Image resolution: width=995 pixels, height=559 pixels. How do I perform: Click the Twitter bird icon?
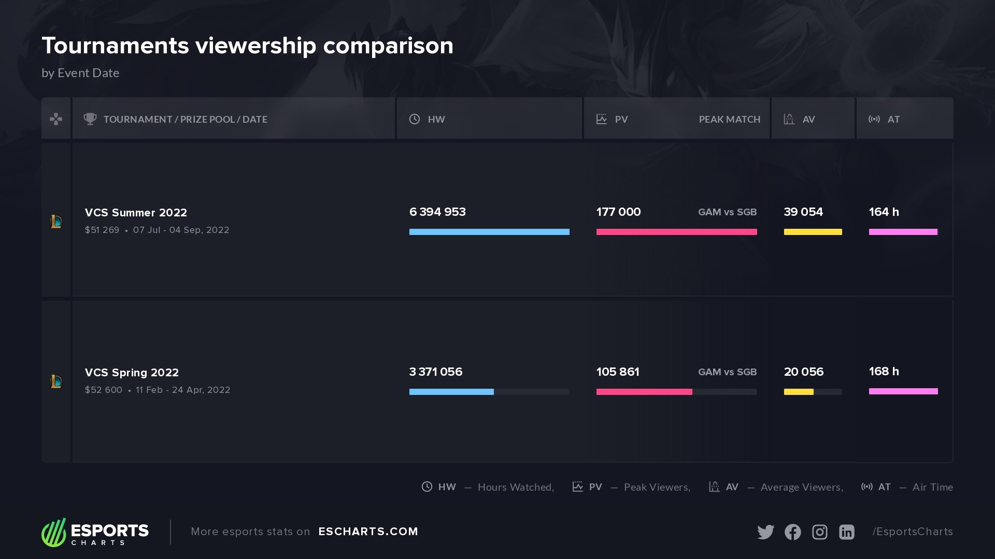tap(765, 532)
